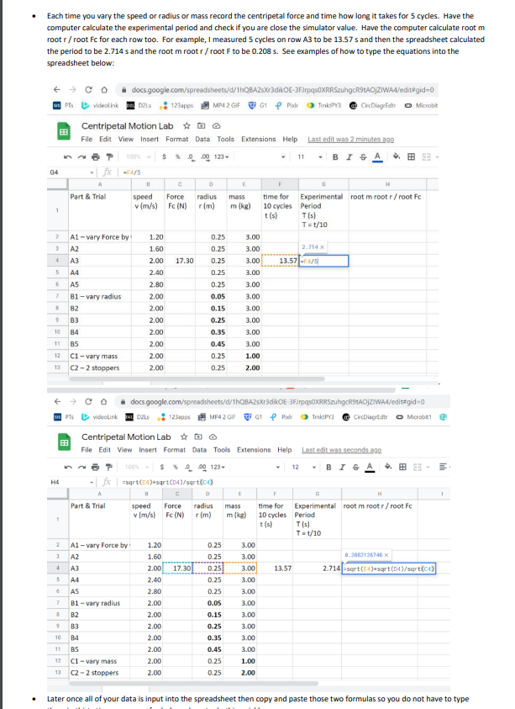Star the document in the lower spreadsheet
Viewport: 515px width, 709px height.
[184, 437]
